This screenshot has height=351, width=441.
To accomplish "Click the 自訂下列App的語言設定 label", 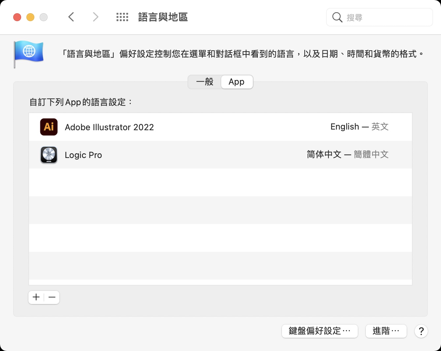I will pos(81,102).
